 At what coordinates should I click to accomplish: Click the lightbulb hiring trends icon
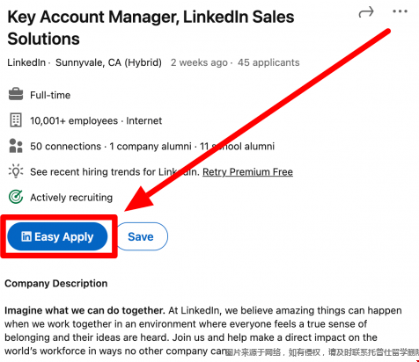pyautogui.click(x=16, y=171)
